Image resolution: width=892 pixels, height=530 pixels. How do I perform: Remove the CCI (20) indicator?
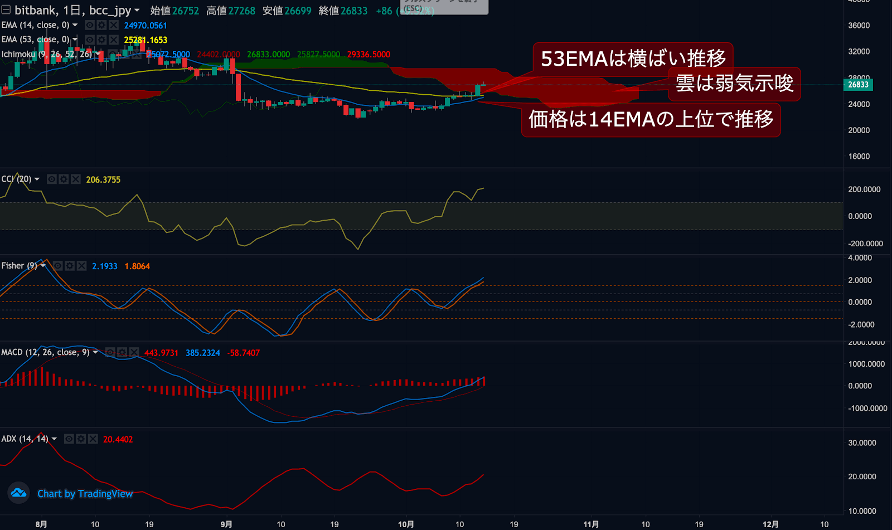pos(76,179)
